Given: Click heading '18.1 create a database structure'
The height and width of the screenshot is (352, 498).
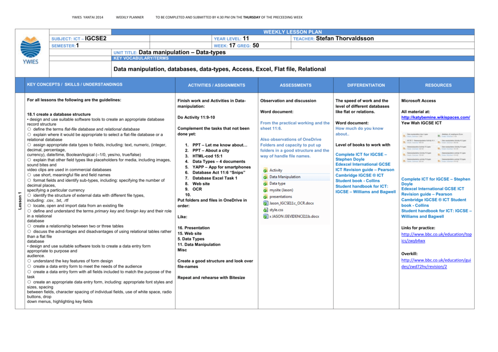Looking at the screenshot, I should (59, 114).
